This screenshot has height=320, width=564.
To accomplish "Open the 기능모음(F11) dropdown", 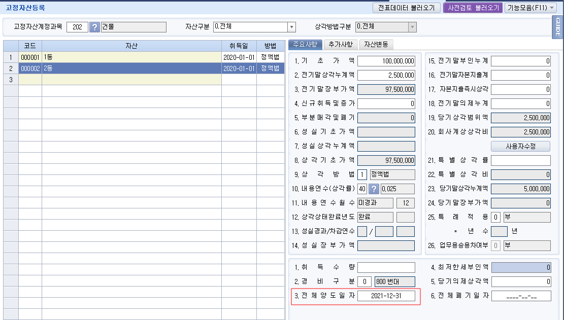I will click(x=530, y=8).
